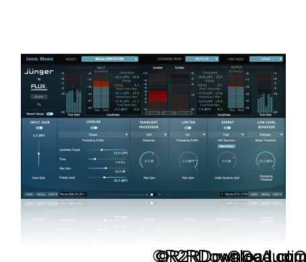
Task: Click the Loudness Target value -23.0 LUFS
Action: click(x=120, y=153)
